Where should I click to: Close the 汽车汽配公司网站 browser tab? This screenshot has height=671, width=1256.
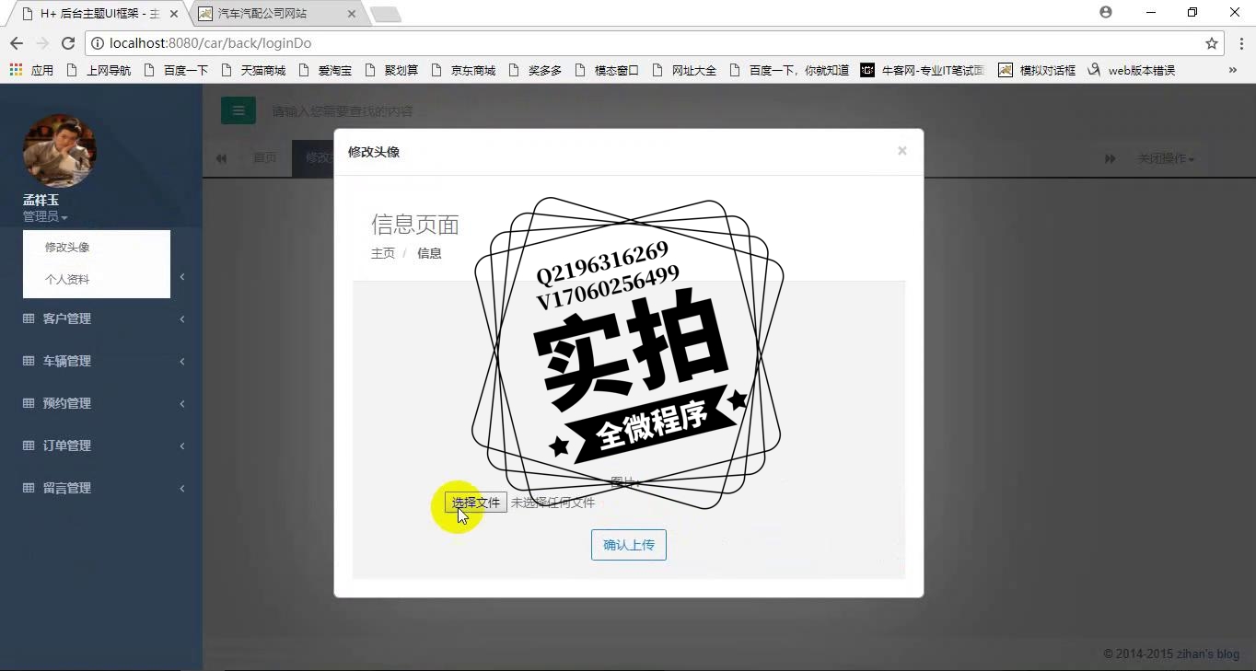tap(352, 14)
